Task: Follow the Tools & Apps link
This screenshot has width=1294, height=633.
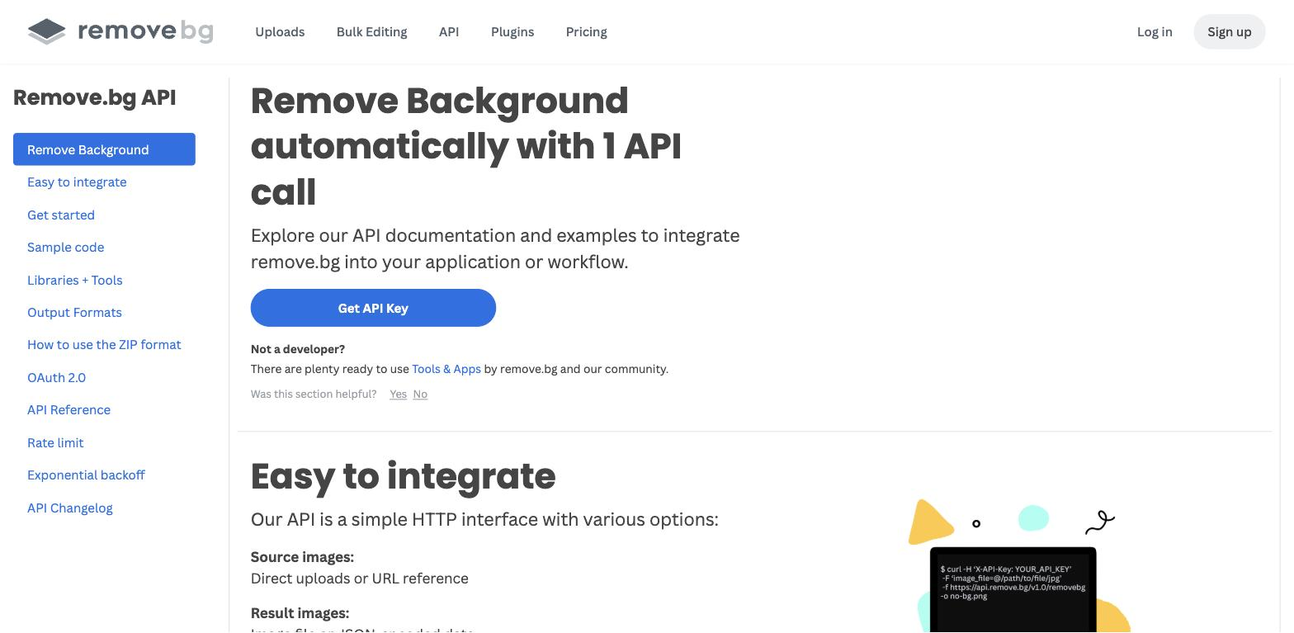Action: coord(446,369)
